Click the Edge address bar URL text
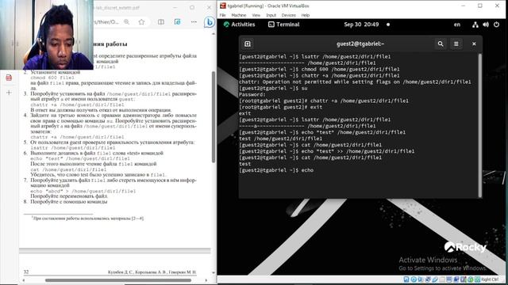Viewport: 508px width, 285px height. pos(106,22)
